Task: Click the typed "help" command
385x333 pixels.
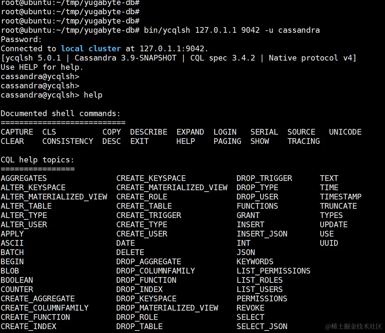Action: pyautogui.click(x=93, y=95)
